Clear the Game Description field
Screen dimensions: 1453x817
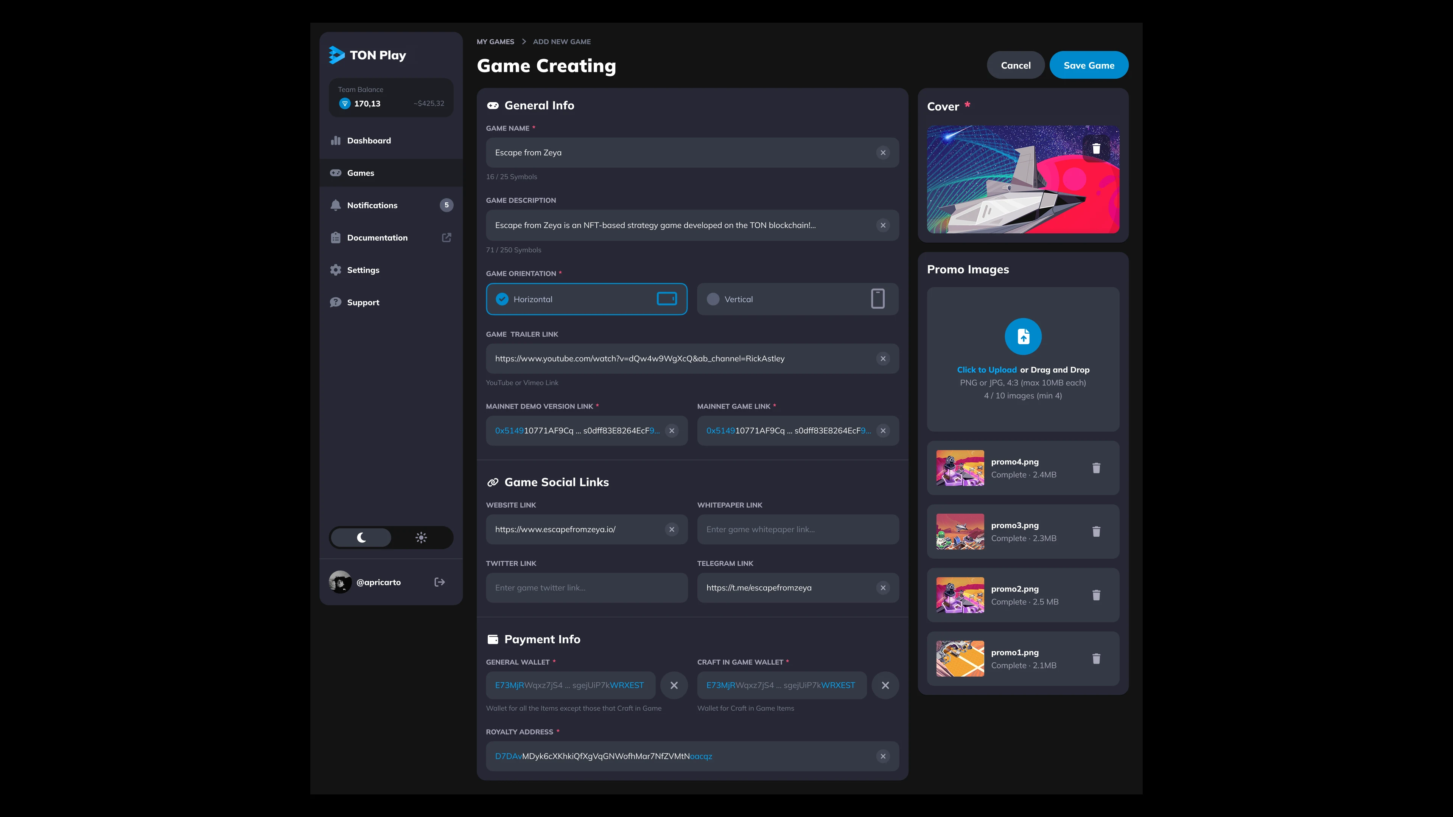pos(883,225)
